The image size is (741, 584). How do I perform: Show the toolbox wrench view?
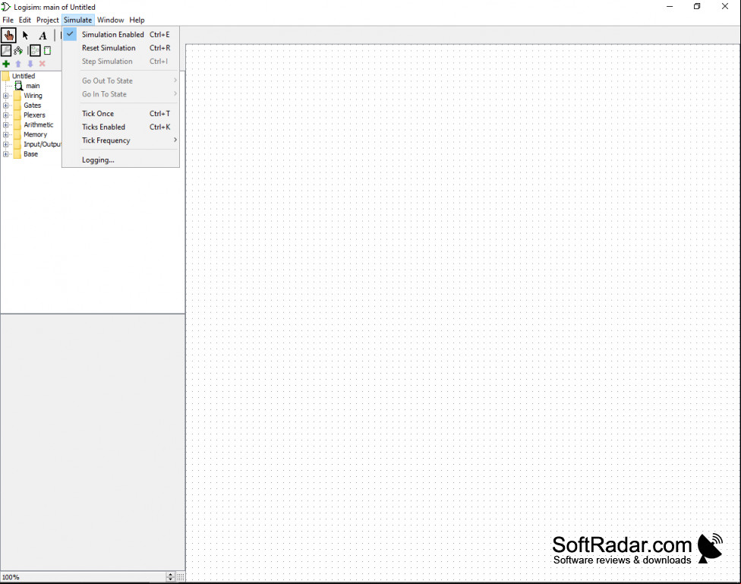pos(6,50)
